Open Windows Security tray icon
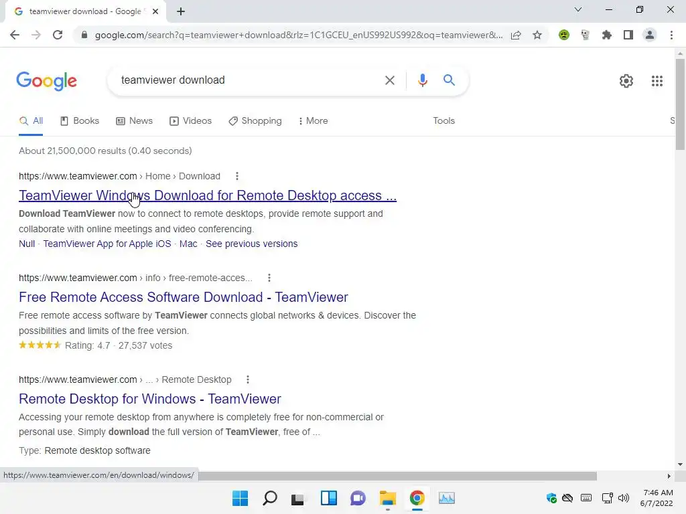The height and width of the screenshot is (514, 686). 551,498
